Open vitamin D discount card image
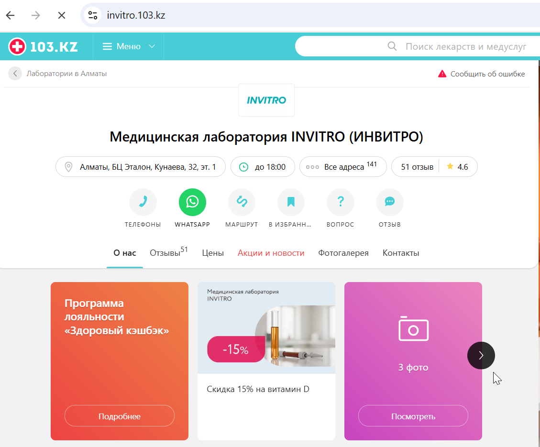 click(266, 328)
